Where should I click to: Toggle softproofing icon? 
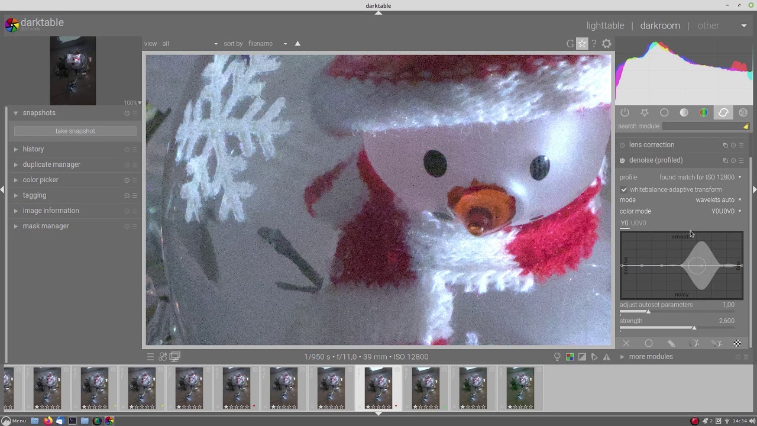(594, 357)
